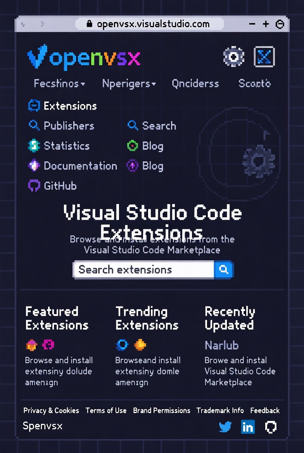Click the GitHub octocat icon
The image size is (304, 453).
(34, 186)
